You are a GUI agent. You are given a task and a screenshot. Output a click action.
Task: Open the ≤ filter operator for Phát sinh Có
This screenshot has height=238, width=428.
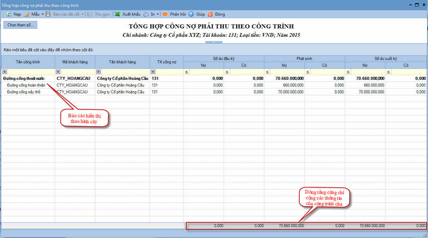308,72
